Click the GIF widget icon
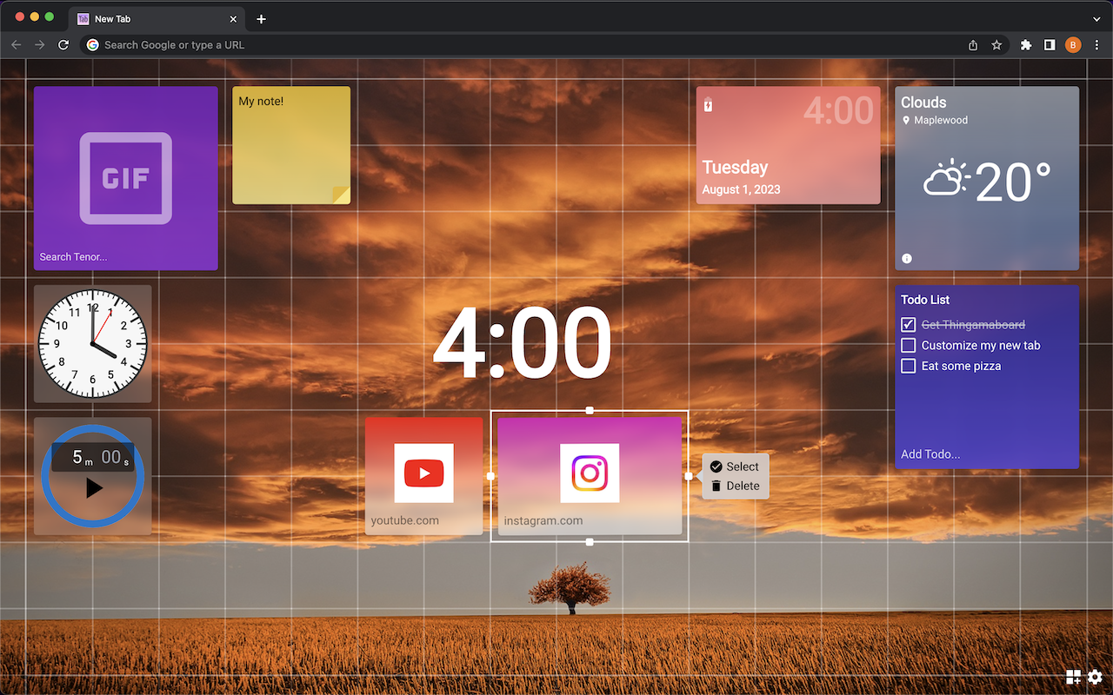This screenshot has height=695, width=1113. (x=126, y=178)
